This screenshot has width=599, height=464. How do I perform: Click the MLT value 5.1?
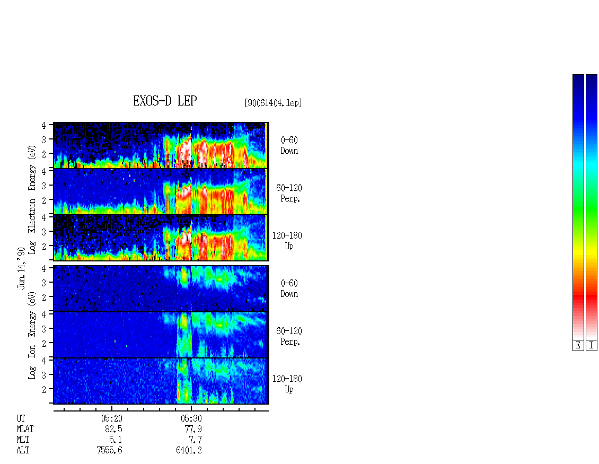116,440
